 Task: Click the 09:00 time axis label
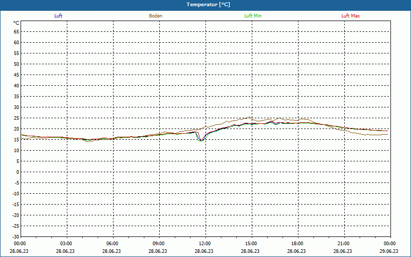(x=159, y=244)
